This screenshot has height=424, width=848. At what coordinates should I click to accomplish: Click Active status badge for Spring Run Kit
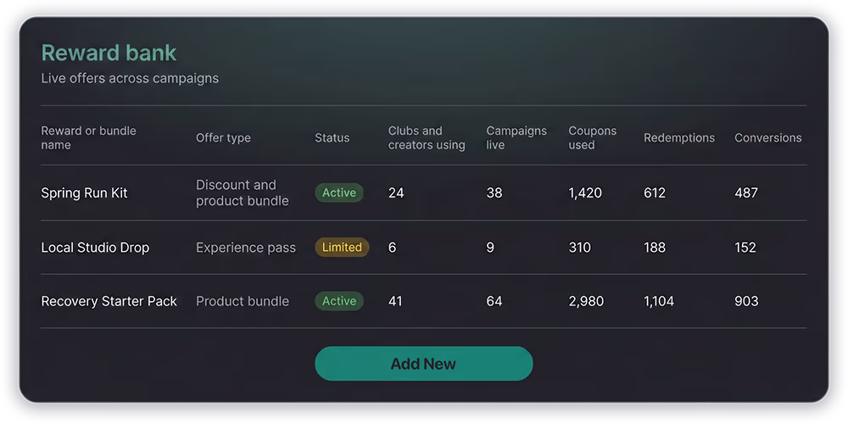coord(339,192)
